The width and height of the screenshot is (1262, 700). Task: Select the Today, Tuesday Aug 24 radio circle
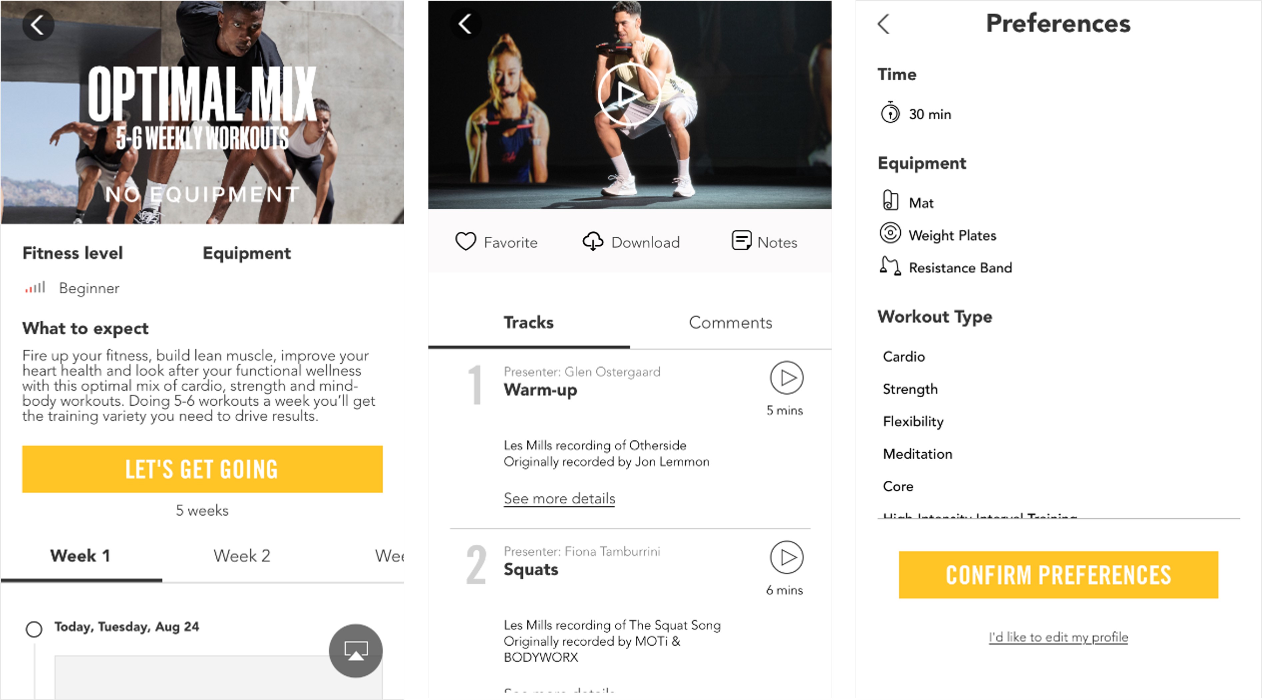pos(34,629)
